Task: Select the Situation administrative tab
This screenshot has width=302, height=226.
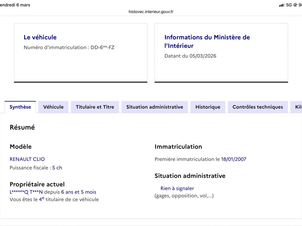Action: coord(155,107)
